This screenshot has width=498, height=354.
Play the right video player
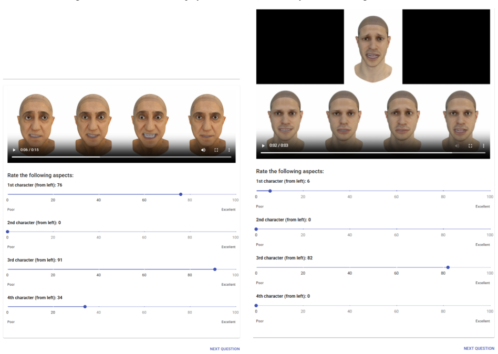point(263,145)
